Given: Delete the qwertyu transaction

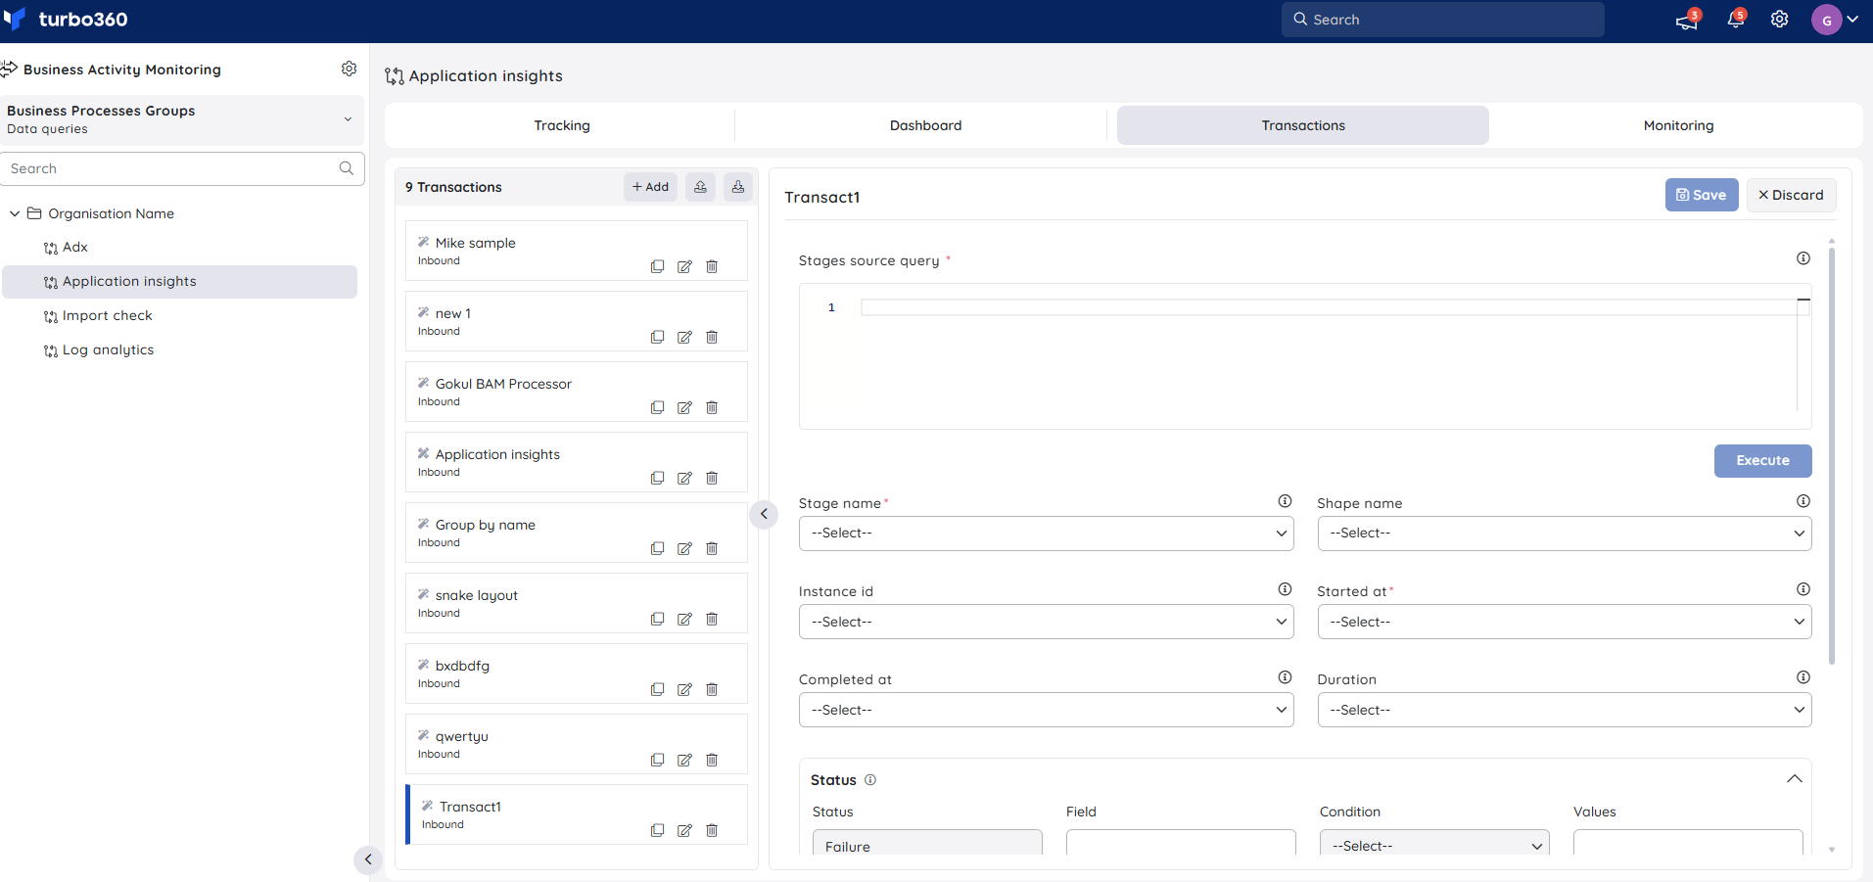Looking at the screenshot, I should [x=712, y=760].
